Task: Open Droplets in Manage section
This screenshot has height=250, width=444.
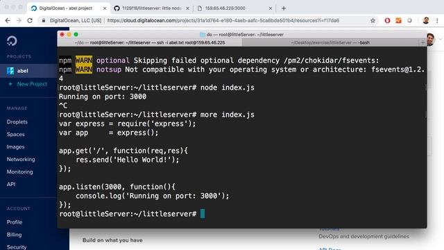Action: coord(17,122)
